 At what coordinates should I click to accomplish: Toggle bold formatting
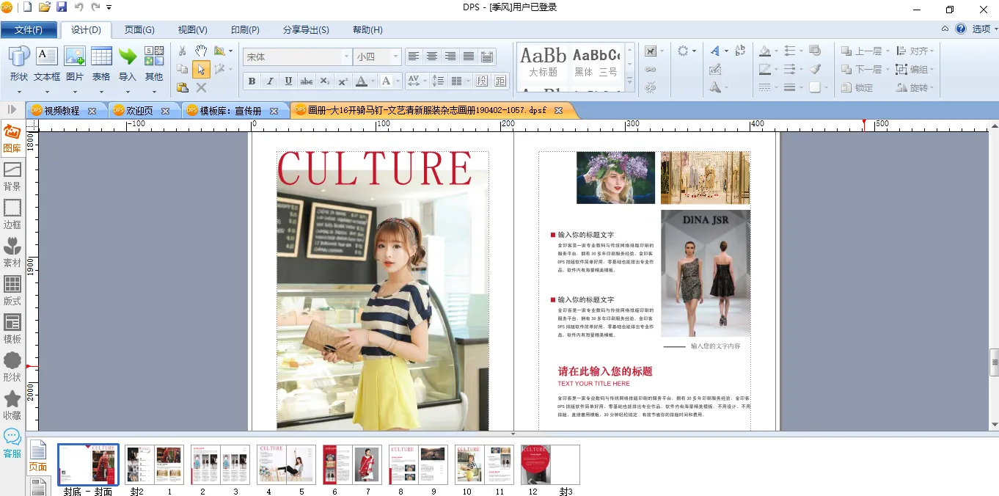[x=252, y=81]
